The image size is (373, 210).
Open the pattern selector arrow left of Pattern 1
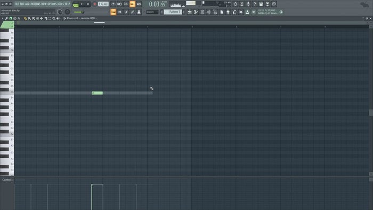coord(162,12)
